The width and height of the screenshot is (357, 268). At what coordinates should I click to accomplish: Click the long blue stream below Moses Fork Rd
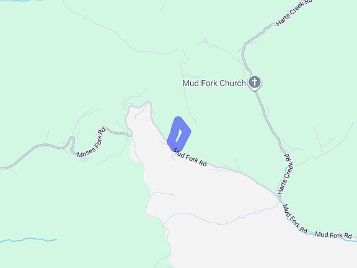click(x=29, y=240)
